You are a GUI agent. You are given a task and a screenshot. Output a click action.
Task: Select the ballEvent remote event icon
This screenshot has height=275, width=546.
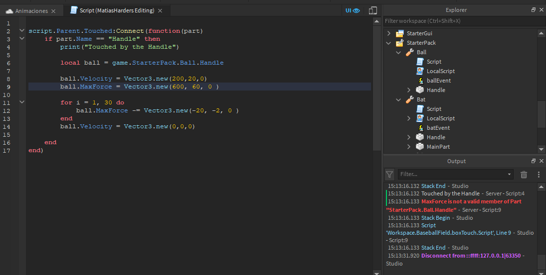pyautogui.click(x=420, y=81)
